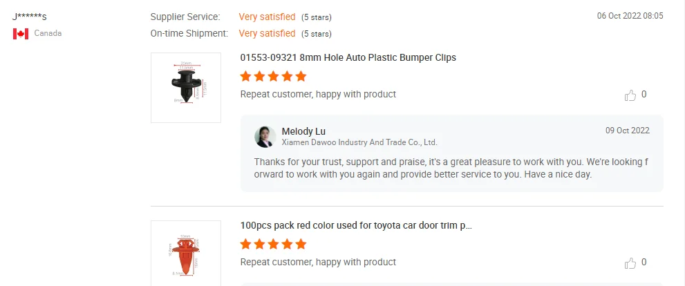Screen dimensions: 685x286
Task: Click the last star of toyota trim rating
Action: pyautogui.click(x=301, y=245)
